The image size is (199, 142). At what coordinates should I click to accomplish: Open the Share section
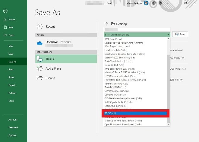(11, 77)
